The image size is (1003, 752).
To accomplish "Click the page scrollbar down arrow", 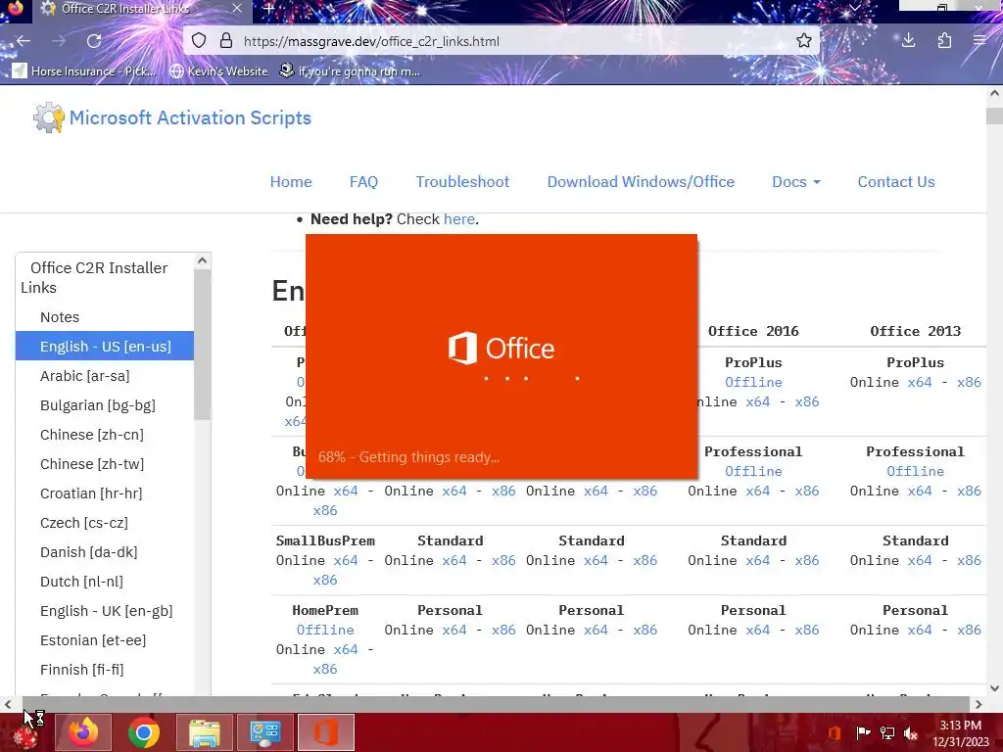I will point(994,688).
